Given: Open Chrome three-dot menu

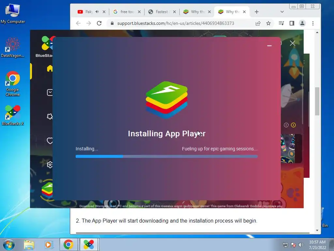Looking at the screenshot, I should coord(313,23).
